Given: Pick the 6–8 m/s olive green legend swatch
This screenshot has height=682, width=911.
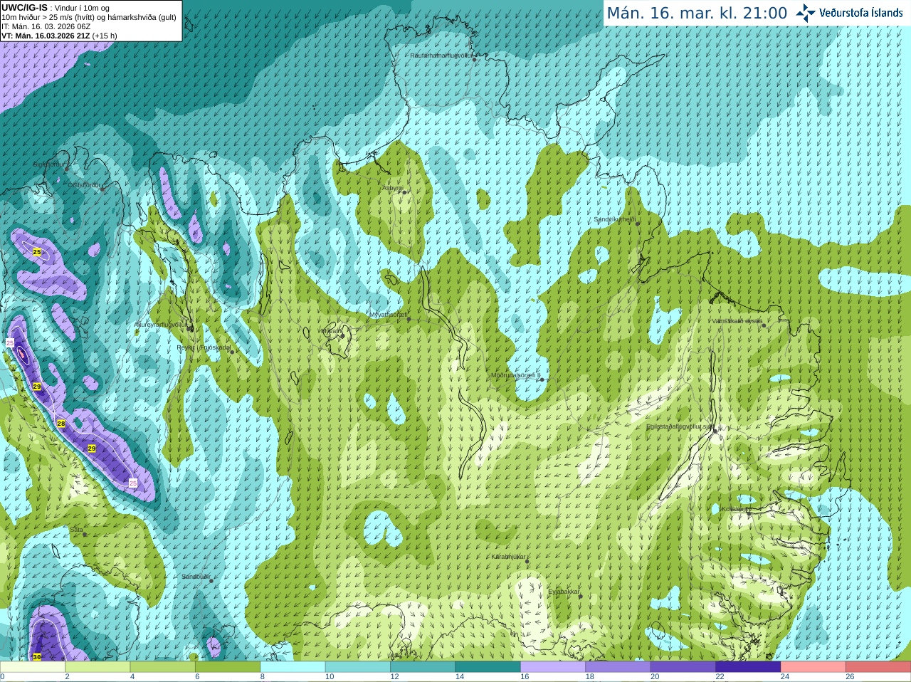Looking at the screenshot, I should [228, 667].
